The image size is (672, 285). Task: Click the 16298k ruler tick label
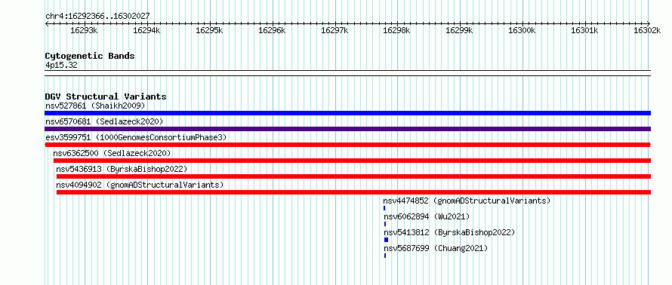pos(397,31)
